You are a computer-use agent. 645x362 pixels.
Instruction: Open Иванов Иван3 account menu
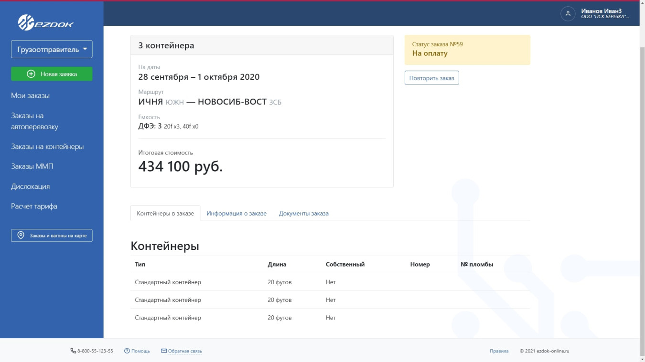coord(604,14)
